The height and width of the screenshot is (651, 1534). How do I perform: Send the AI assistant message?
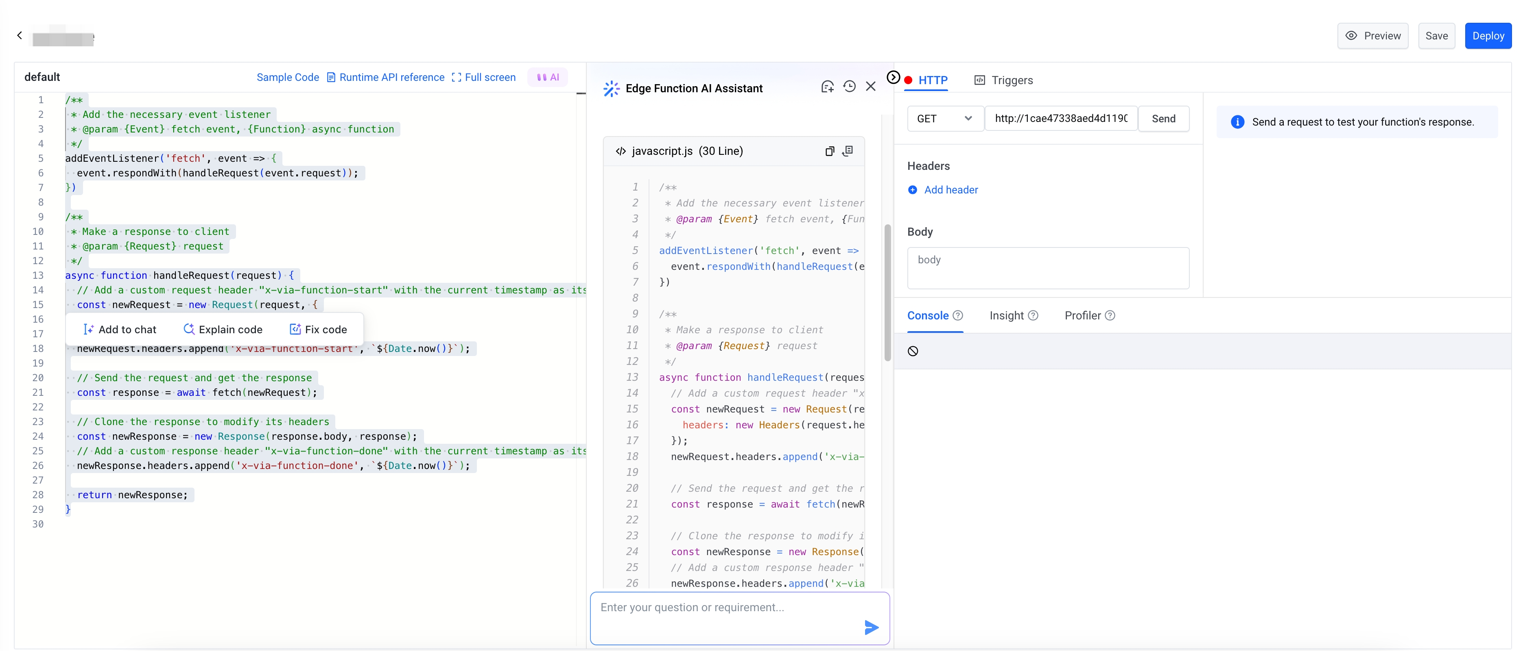coord(871,627)
